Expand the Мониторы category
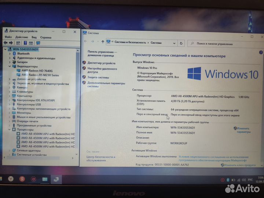This screenshot has width=264, height=198. 10,113
